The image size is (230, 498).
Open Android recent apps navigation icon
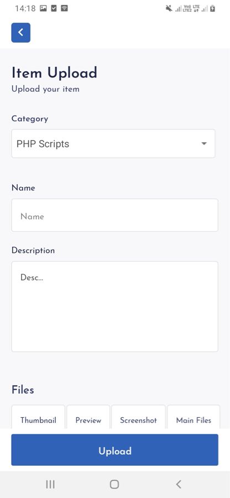pyautogui.click(x=50, y=484)
